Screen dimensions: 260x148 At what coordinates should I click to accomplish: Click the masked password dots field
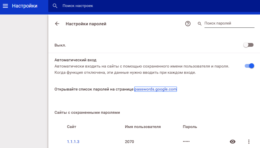click(186, 142)
